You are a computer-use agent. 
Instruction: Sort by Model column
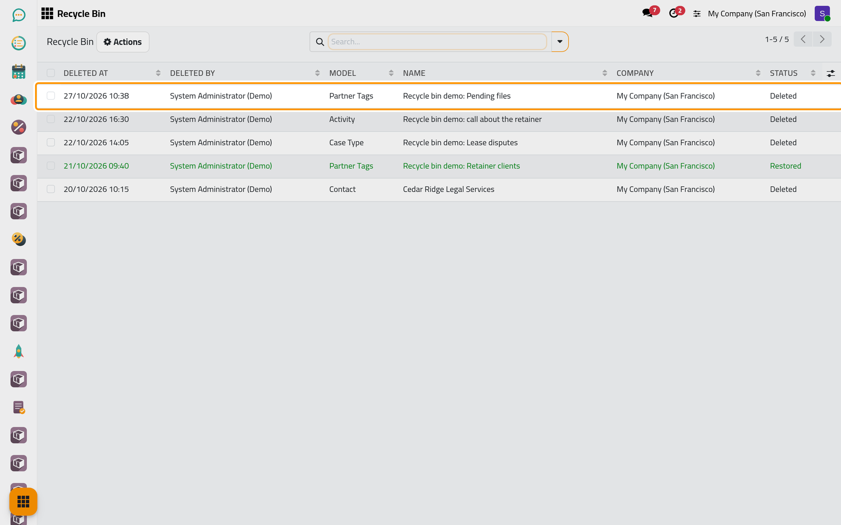click(x=361, y=73)
